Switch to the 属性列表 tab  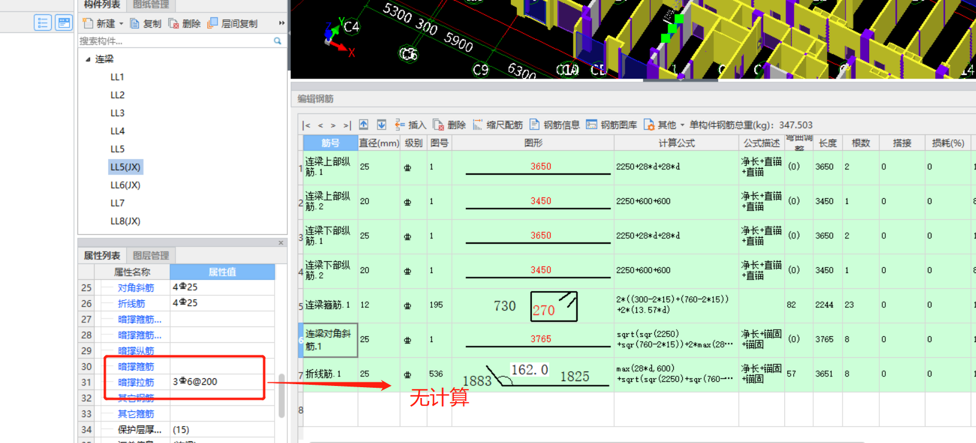click(x=102, y=255)
